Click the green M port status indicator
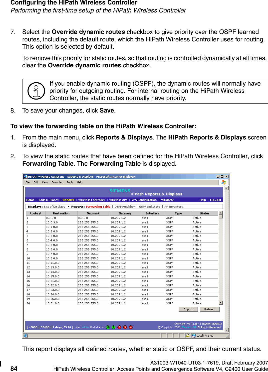The image size is (268, 372). pos(108,327)
